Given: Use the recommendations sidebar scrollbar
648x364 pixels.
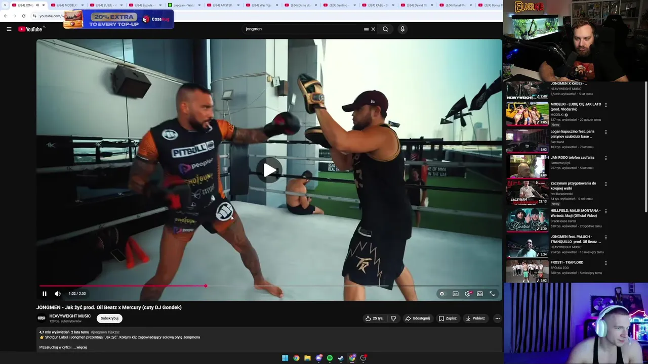Looking at the screenshot, I should click(x=645, y=147).
